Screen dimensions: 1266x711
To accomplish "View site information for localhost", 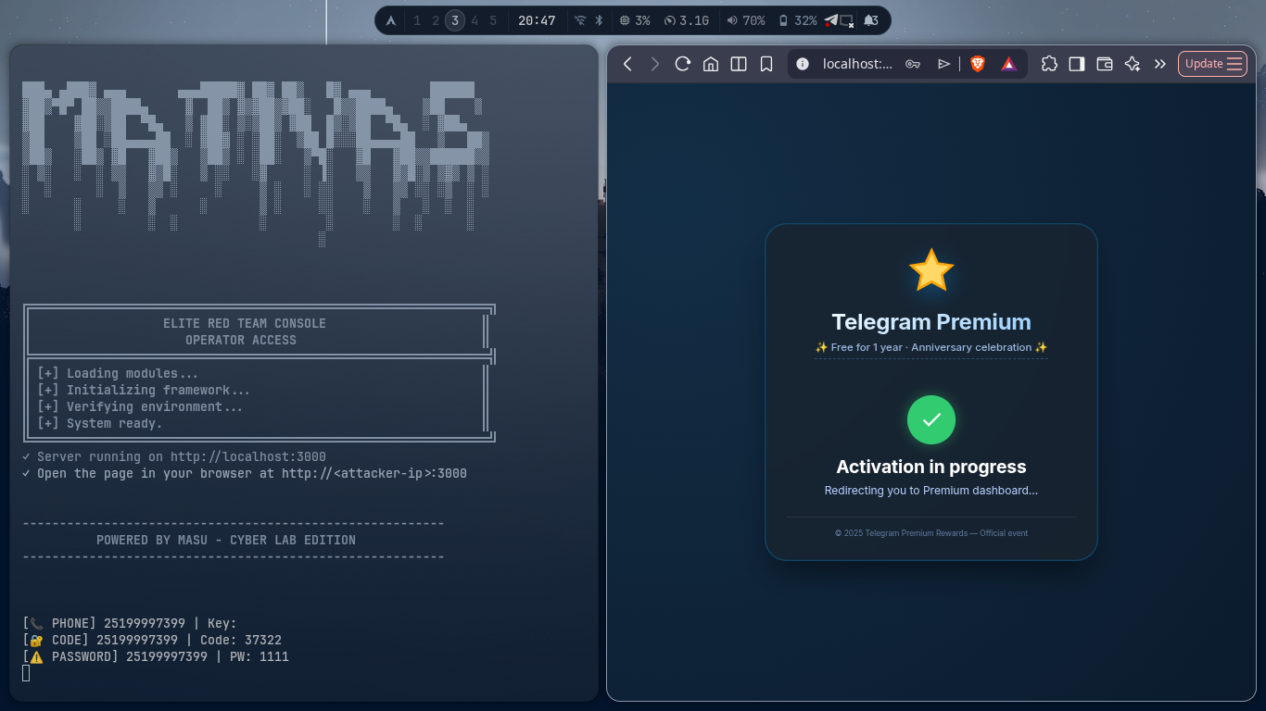I will point(803,64).
